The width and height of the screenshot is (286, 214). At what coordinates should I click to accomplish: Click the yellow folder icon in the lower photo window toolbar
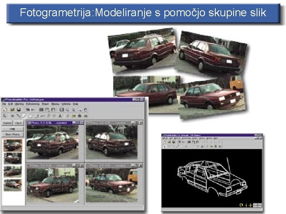click(x=73, y=116)
